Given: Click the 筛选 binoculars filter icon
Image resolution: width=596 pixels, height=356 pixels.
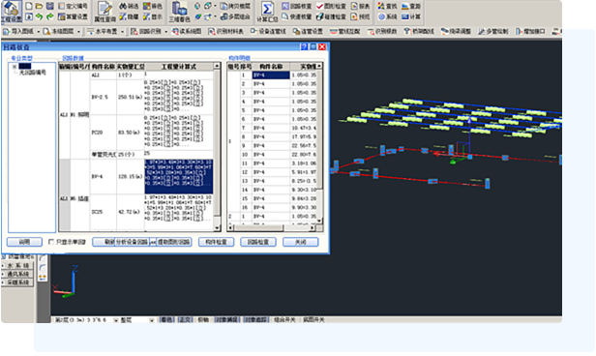Looking at the screenshot, I should pyautogui.click(x=129, y=6).
